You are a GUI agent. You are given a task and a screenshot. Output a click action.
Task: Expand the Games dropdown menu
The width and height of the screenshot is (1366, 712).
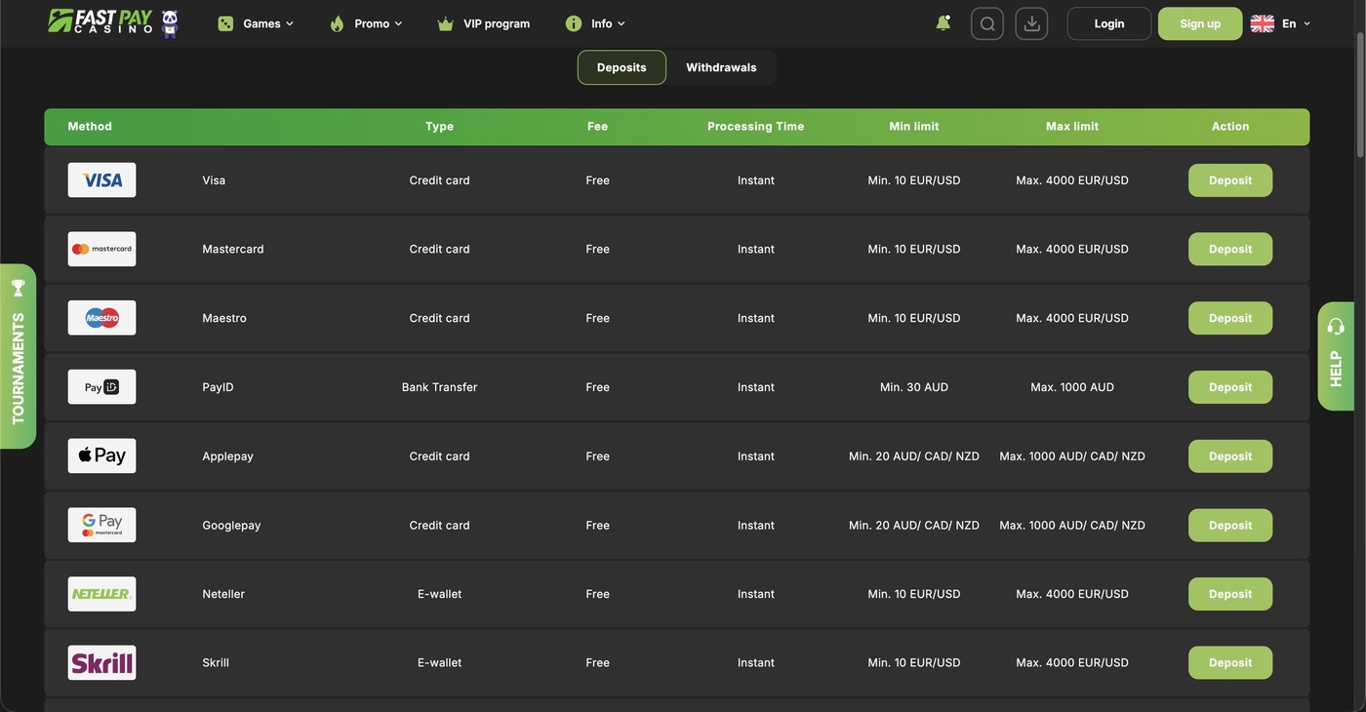click(256, 23)
